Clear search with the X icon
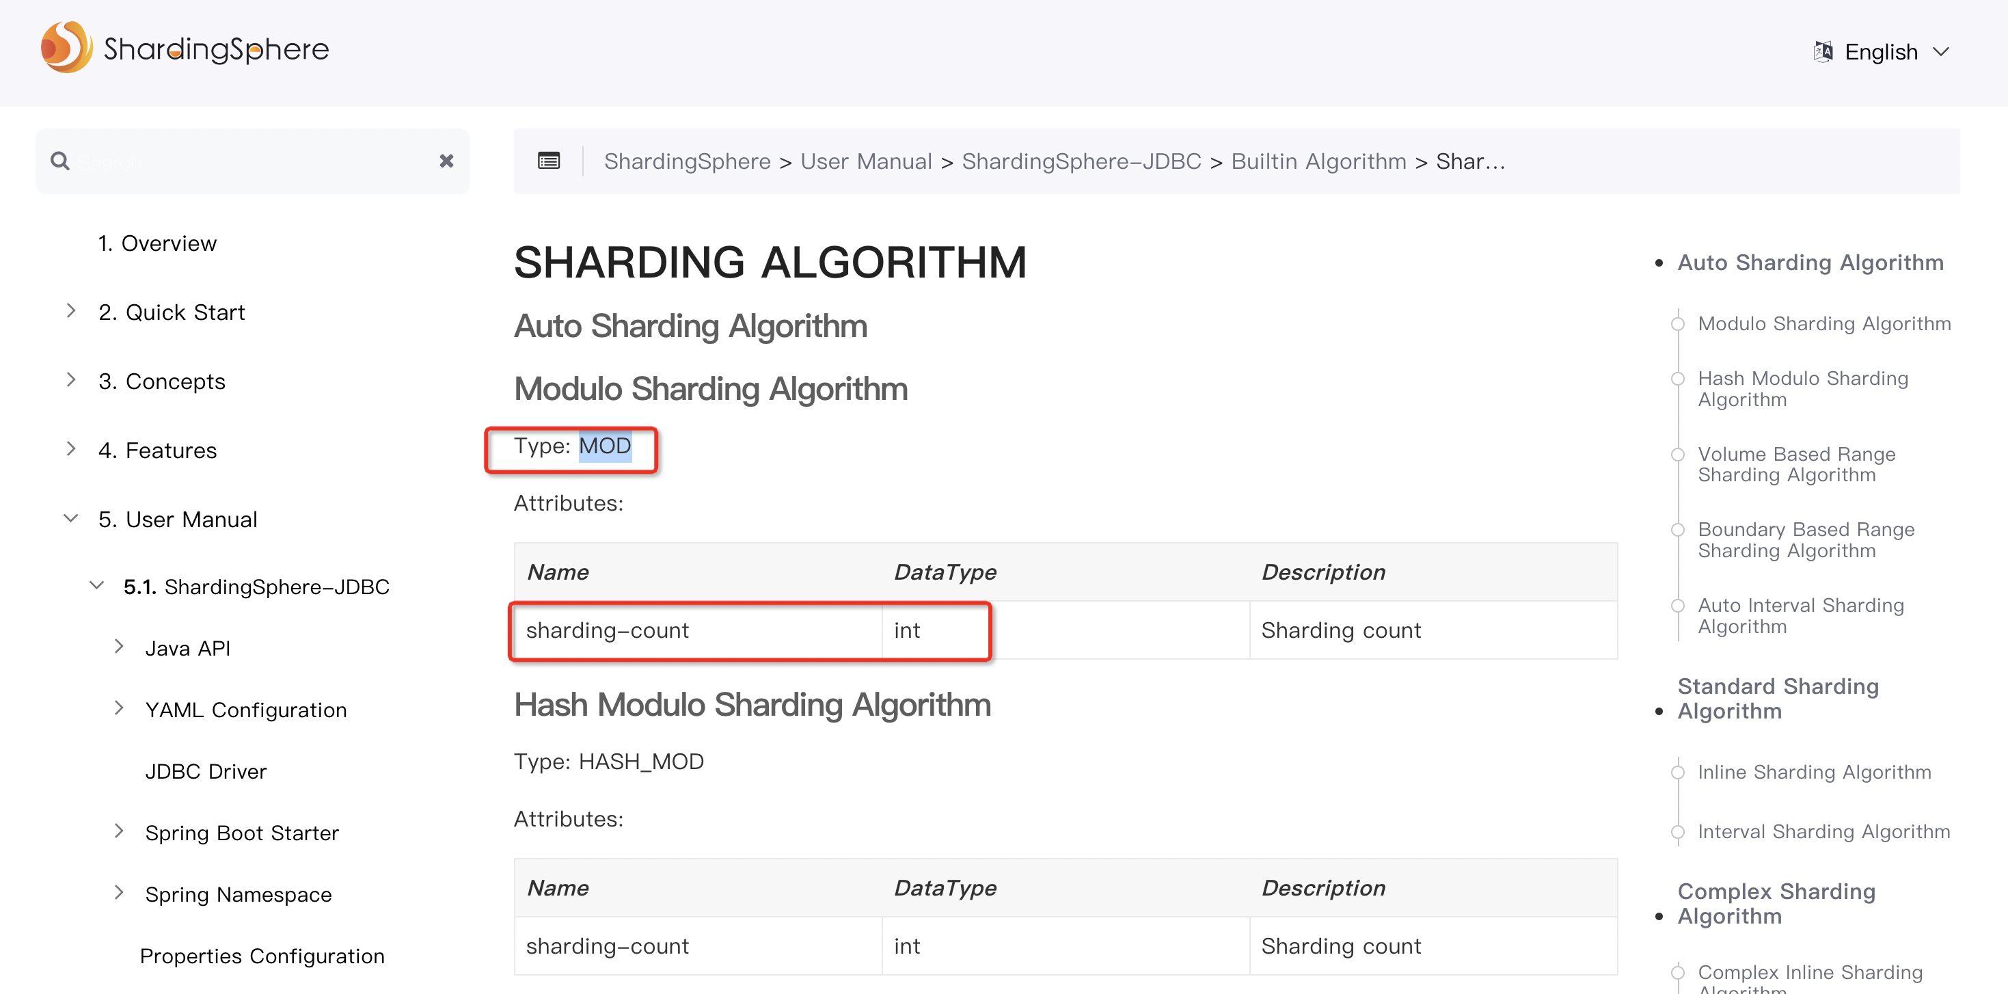The image size is (2008, 994). tap(446, 161)
